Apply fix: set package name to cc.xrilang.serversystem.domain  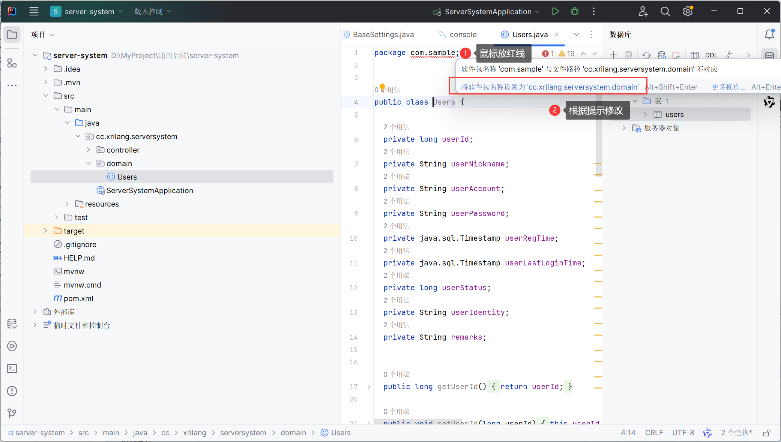coord(550,87)
